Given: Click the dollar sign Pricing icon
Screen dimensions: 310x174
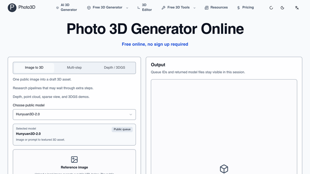Looking at the screenshot, I should click(x=238, y=8).
